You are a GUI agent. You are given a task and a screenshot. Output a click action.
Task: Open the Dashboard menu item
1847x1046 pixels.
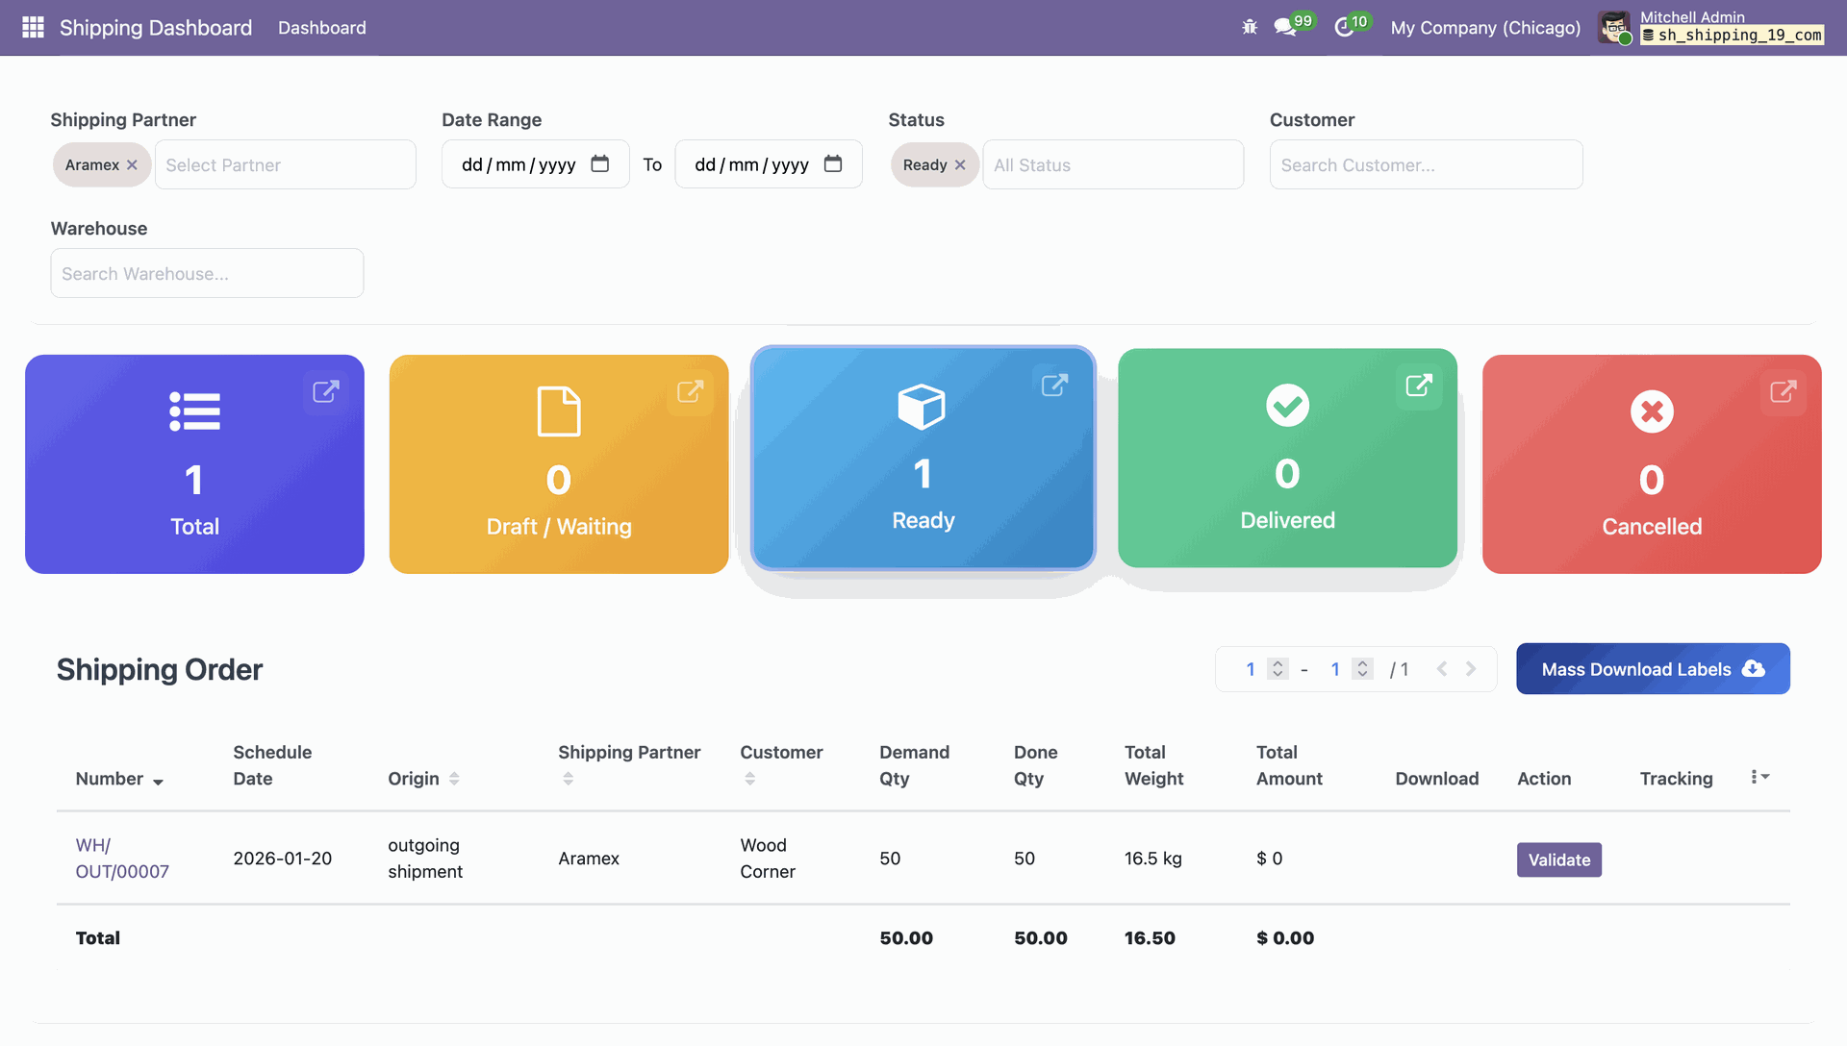321,28
